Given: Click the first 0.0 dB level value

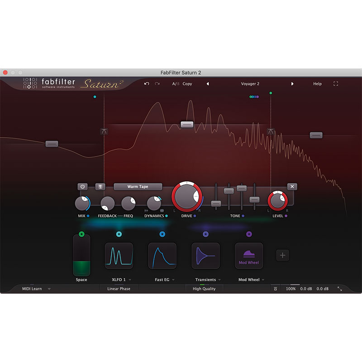Looking at the screenshot, I should pos(306,289).
